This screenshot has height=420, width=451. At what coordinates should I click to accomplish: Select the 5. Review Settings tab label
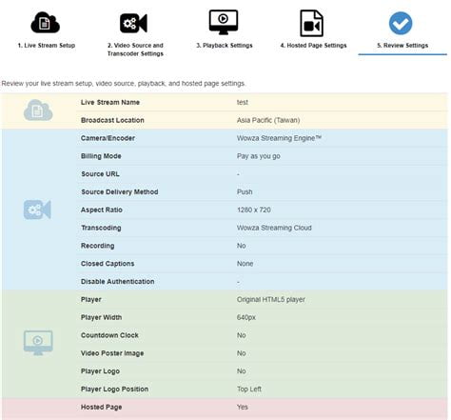402,46
